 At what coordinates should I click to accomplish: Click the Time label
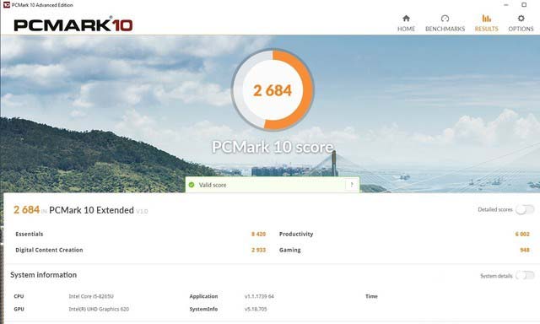coord(371,296)
